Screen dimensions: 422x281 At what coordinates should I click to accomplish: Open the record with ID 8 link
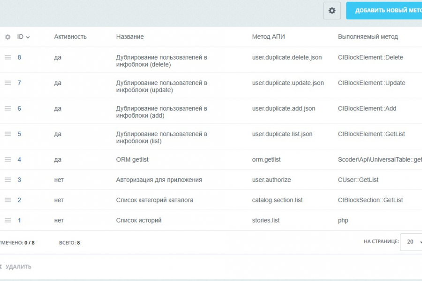point(19,57)
